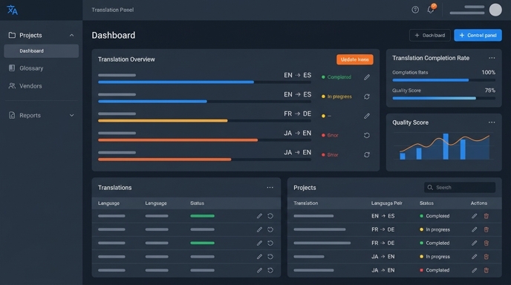The height and width of the screenshot is (285, 511).
Task: Click FR → DE label in Translation Overview
Action: click(x=298, y=114)
